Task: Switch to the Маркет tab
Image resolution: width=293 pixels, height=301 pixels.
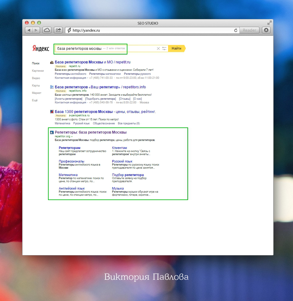Action: click(x=37, y=93)
